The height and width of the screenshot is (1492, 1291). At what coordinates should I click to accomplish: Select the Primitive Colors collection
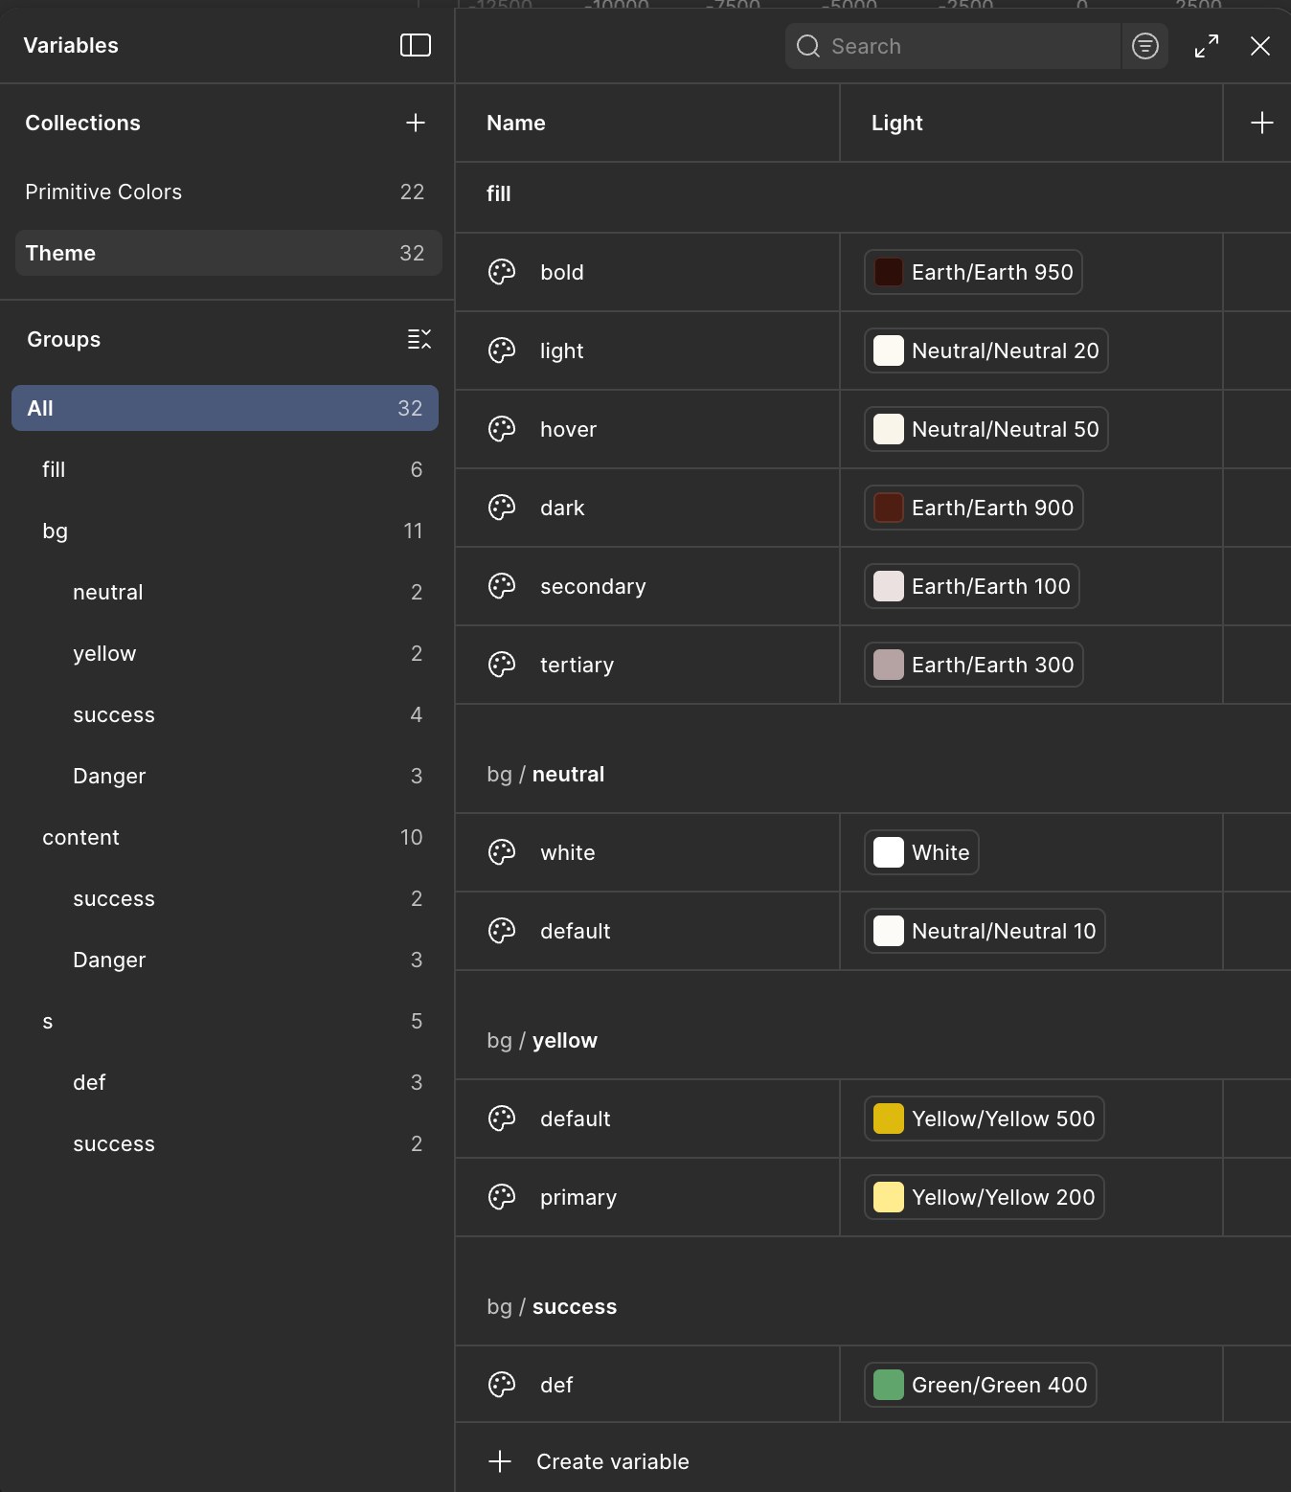pos(227,192)
